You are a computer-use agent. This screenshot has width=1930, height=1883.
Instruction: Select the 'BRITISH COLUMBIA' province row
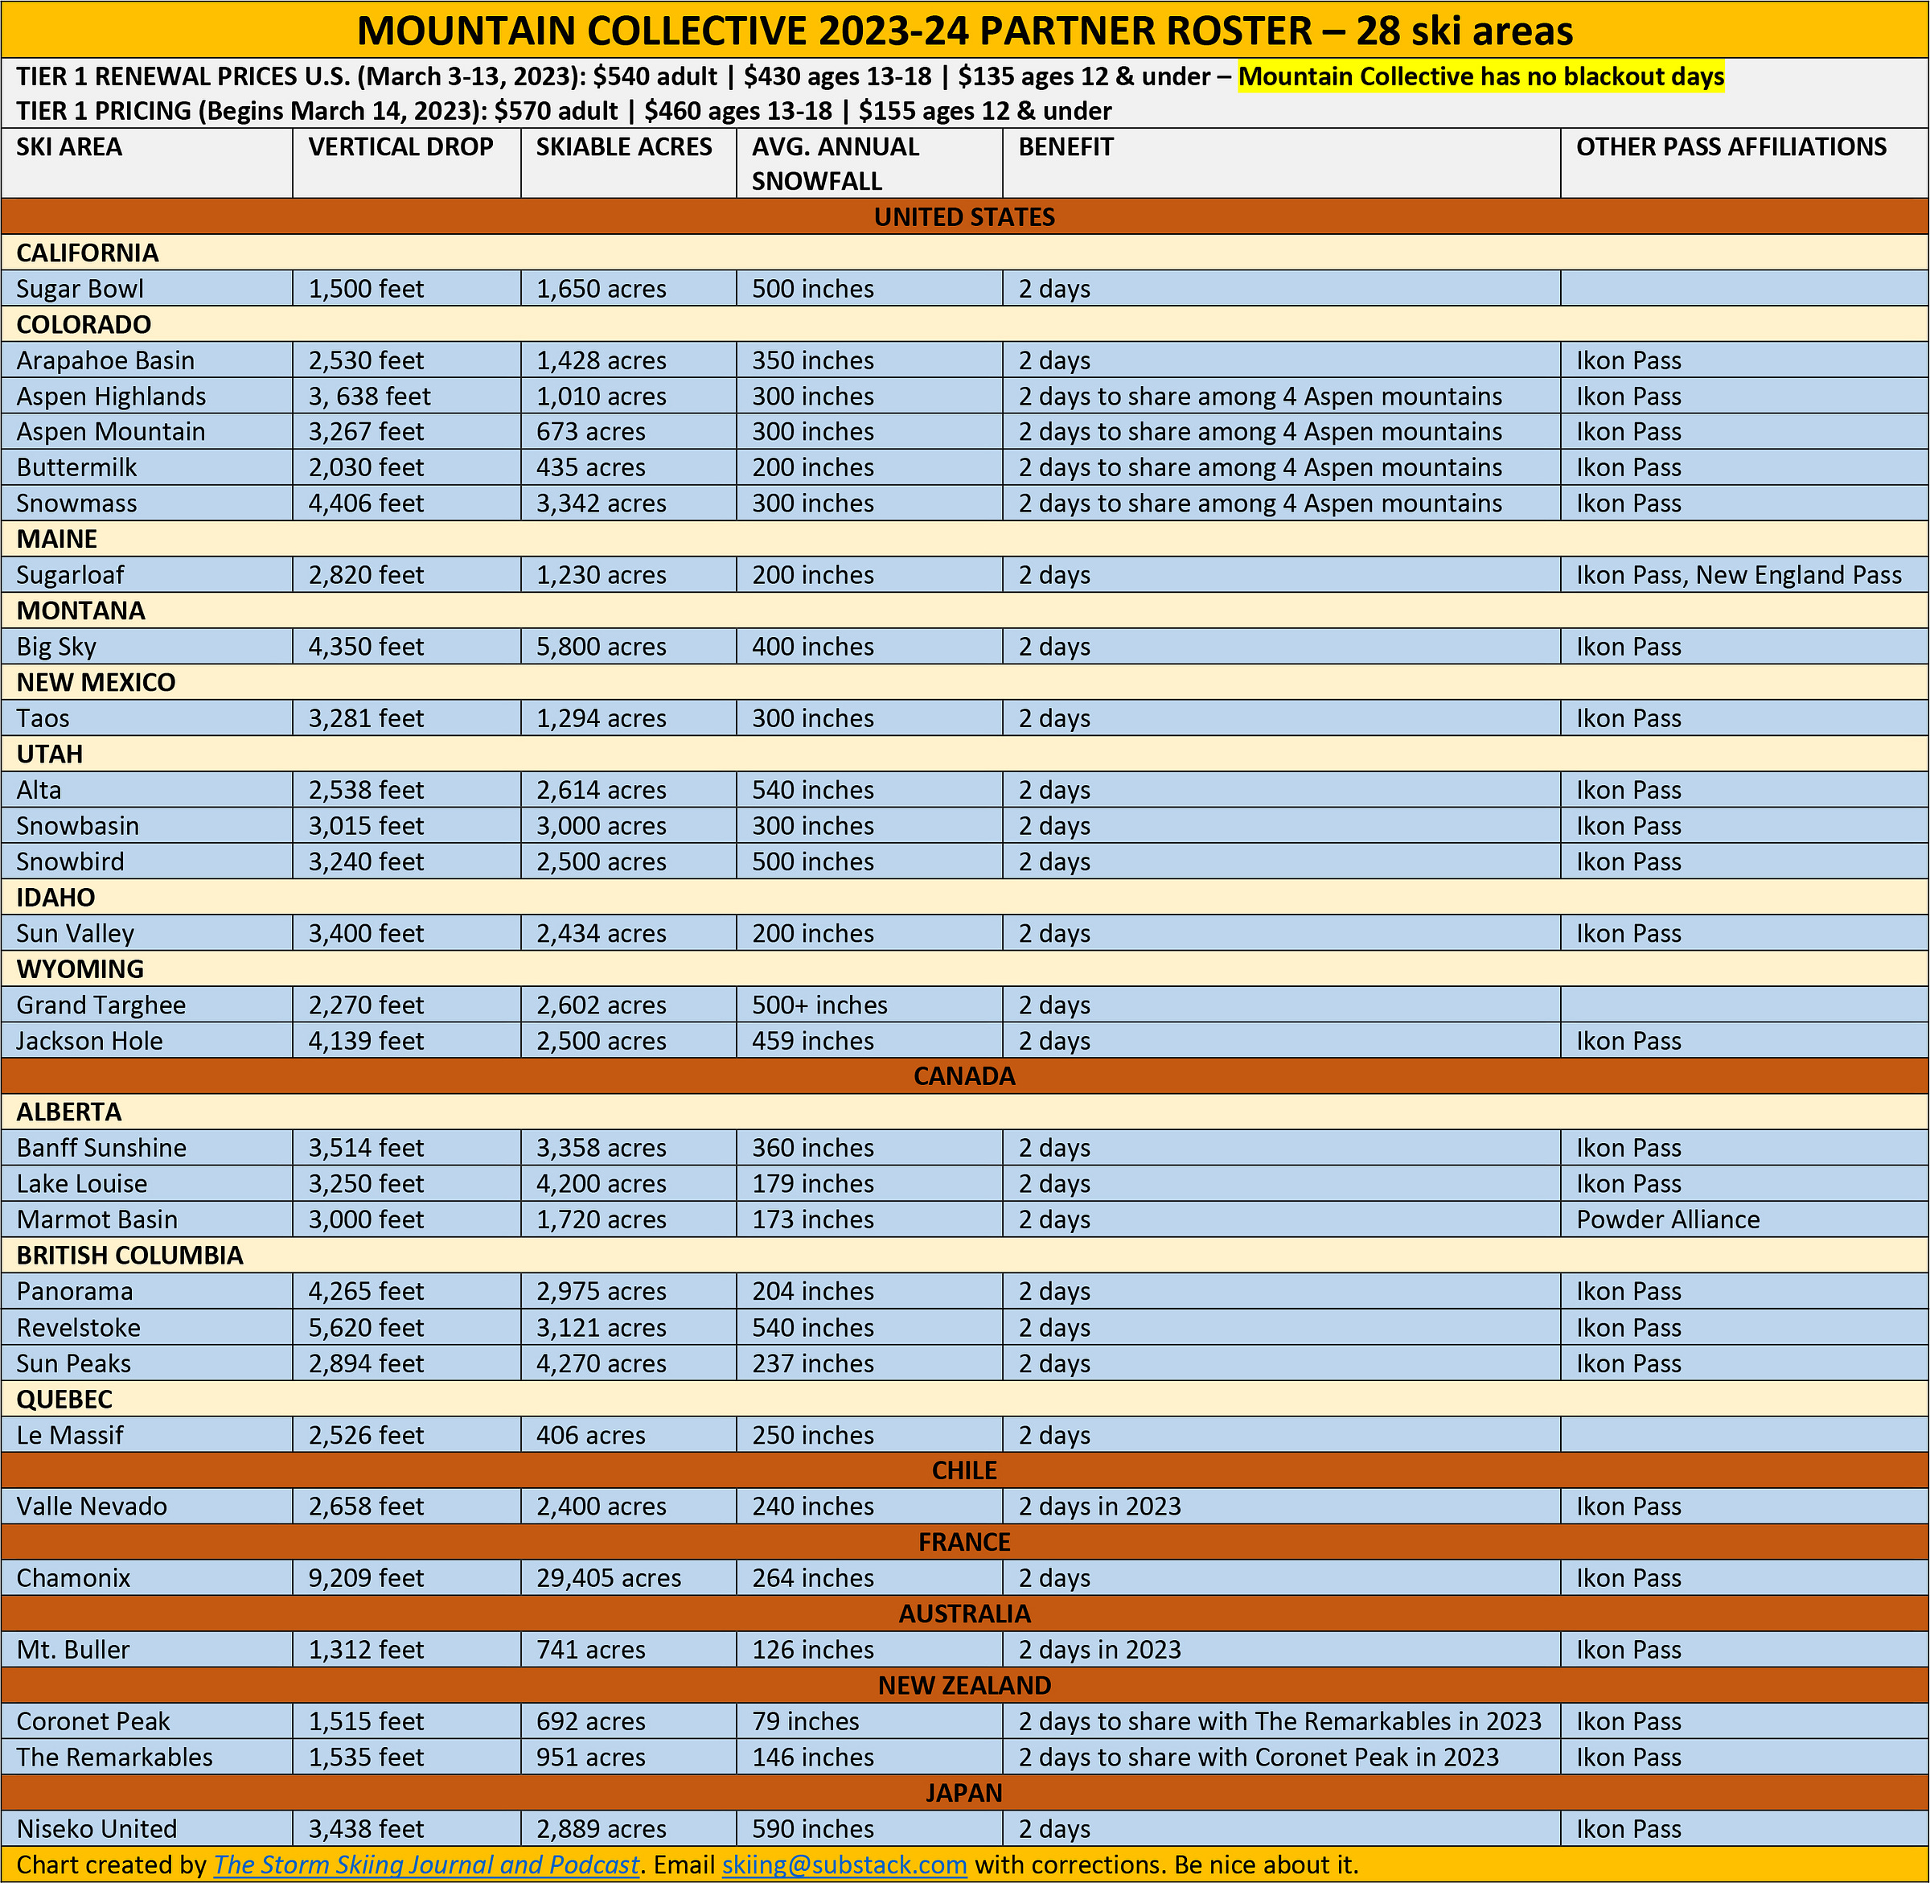pyautogui.click(x=965, y=1255)
